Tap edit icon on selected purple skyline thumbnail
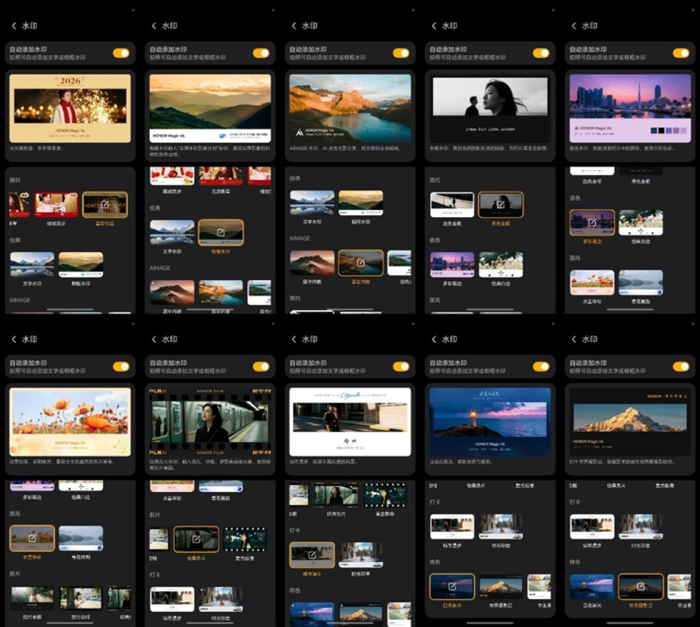This screenshot has height=627, width=700. coord(592,222)
